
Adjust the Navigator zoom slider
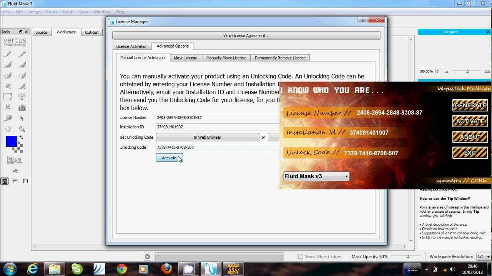point(467,71)
